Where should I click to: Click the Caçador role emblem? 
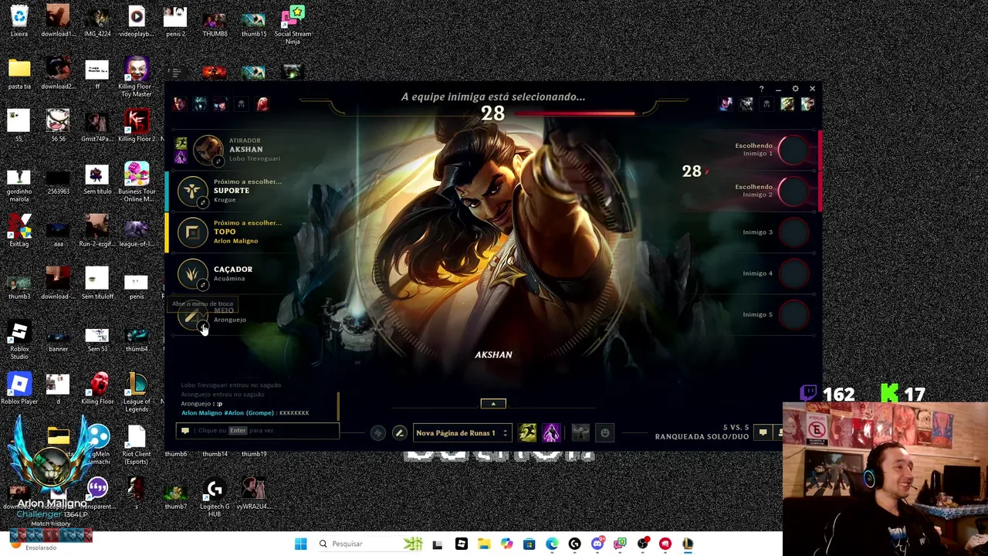(193, 273)
